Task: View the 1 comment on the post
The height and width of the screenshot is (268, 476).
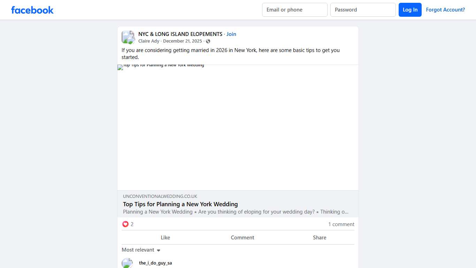Action: point(341,224)
